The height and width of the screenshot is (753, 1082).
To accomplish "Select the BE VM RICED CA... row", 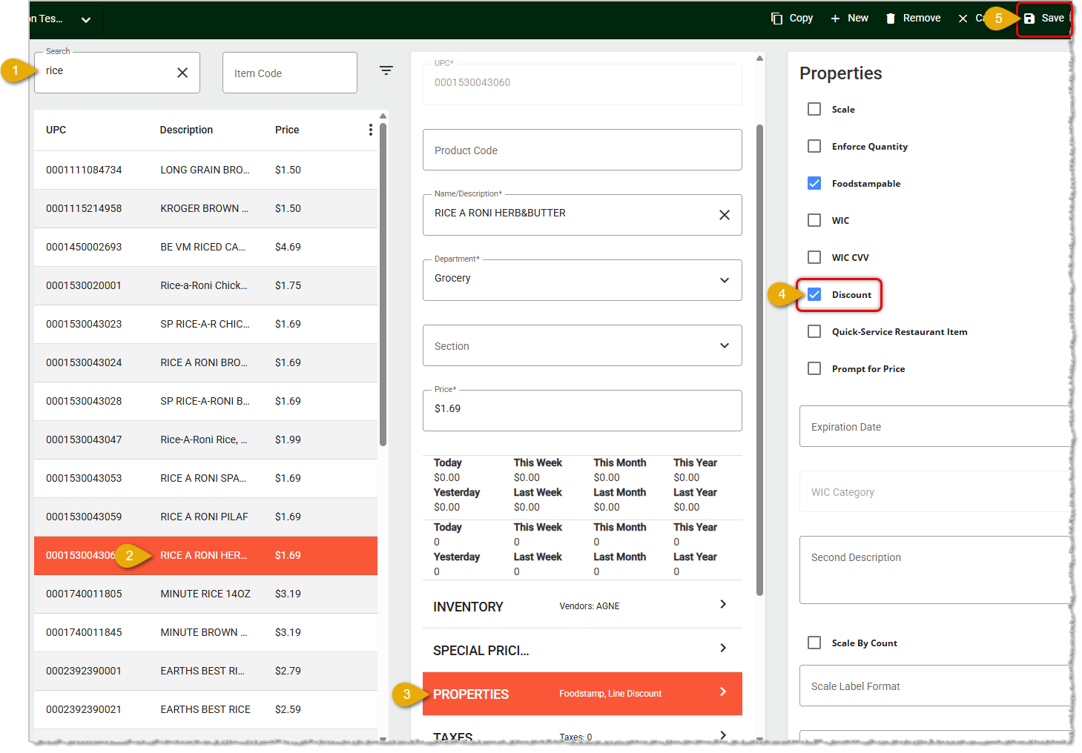I will (205, 247).
